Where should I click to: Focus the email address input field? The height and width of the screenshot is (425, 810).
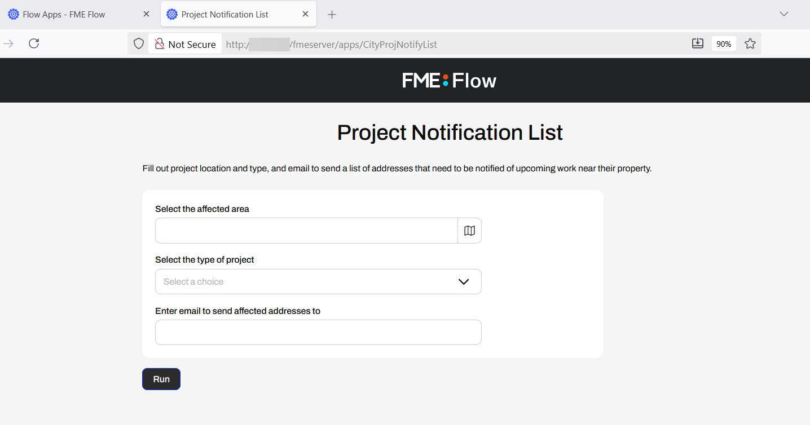tap(318, 332)
